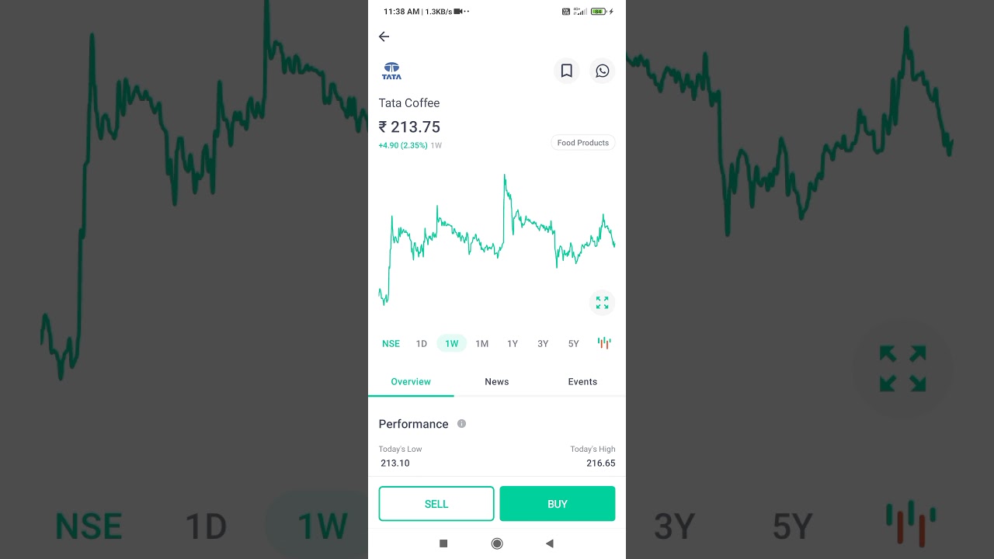Image resolution: width=994 pixels, height=559 pixels.
Task: Expand chart to fullscreen
Action: (x=602, y=303)
